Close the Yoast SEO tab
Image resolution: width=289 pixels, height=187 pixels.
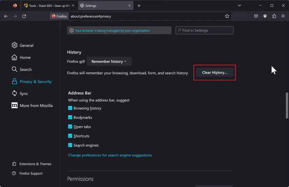73,5
